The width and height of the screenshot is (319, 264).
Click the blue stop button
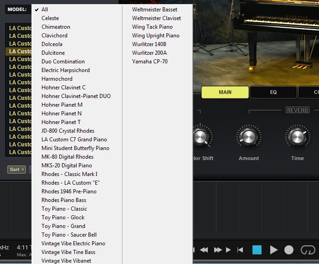[x=257, y=250]
